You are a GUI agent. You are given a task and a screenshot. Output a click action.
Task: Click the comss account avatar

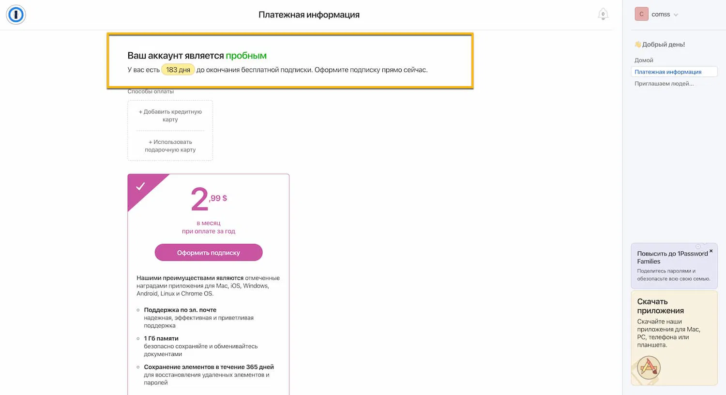pyautogui.click(x=641, y=14)
